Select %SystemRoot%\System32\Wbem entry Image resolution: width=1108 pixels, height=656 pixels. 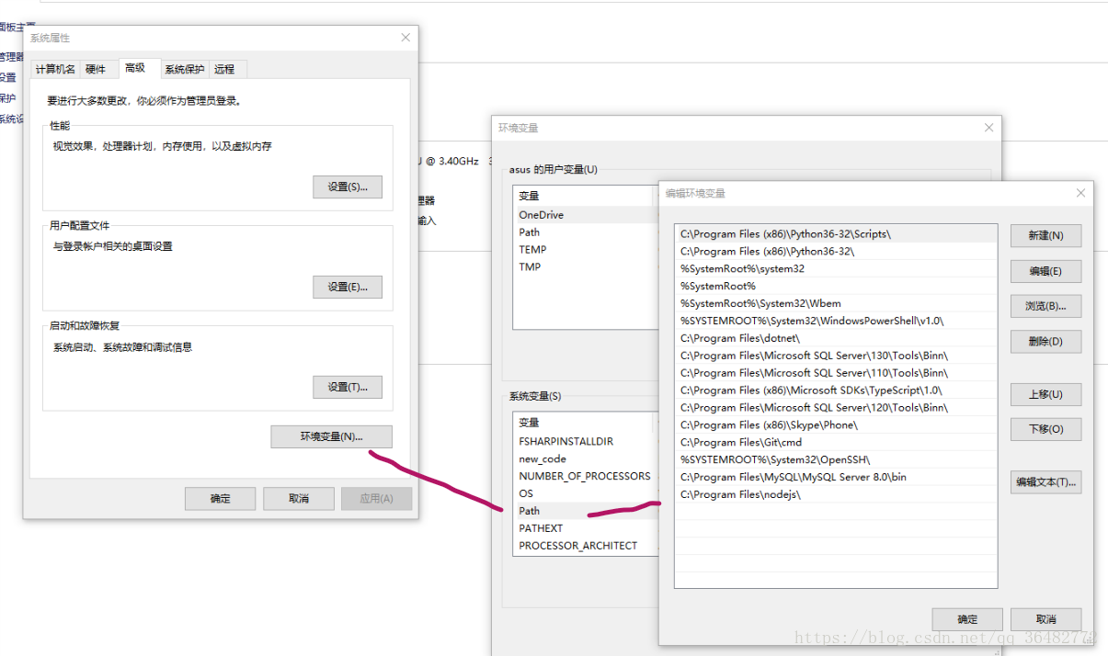click(x=836, y=303)
